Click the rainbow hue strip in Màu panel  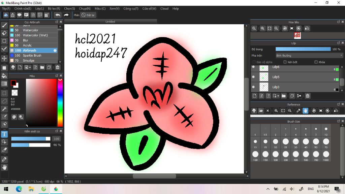pyautogui.click(x=60, y=102)
